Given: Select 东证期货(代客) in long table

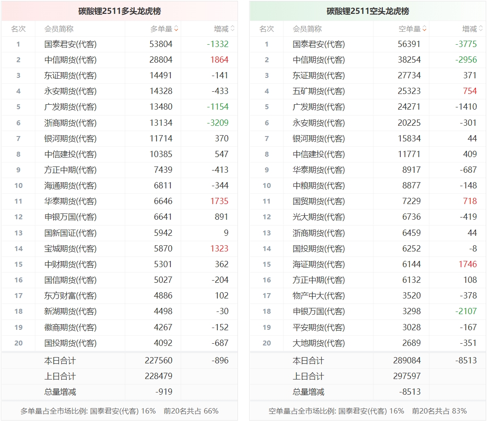Looking at the screenshot, I should 70,75.
